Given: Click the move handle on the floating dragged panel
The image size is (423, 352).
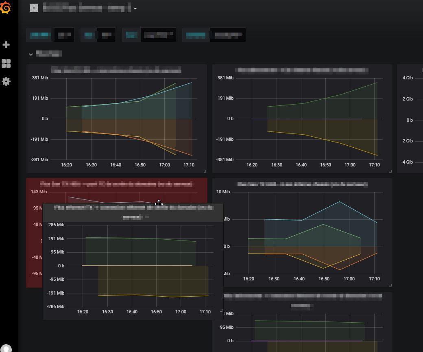Looking at the screenshot, I should pos(159,203).
